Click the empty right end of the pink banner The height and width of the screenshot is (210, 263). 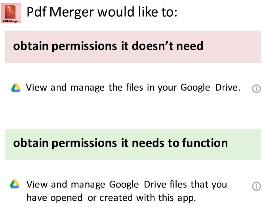tap(238, 47)
